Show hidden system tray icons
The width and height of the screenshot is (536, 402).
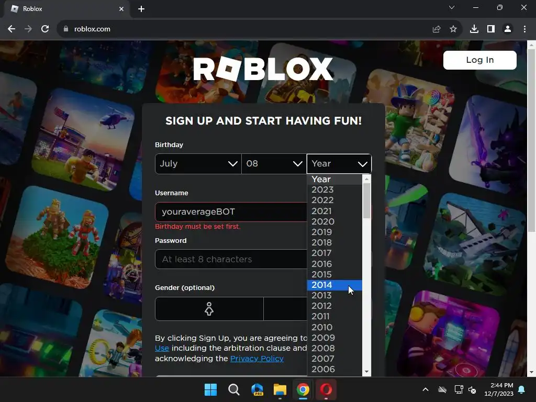coord(426,389)
